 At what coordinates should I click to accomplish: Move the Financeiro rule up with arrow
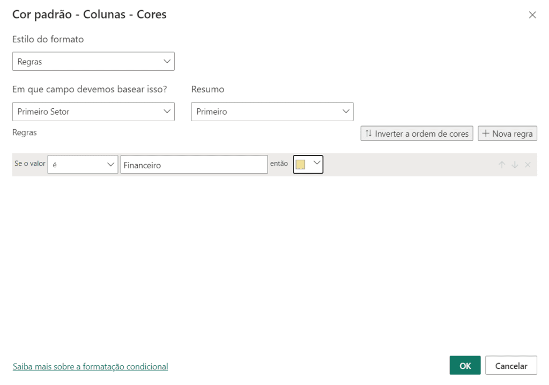pos(502,165)
